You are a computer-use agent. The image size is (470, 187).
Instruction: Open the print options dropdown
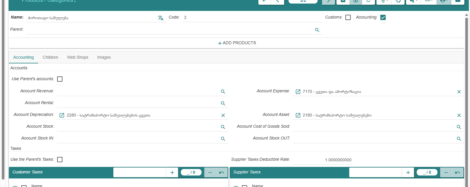pyautogui.click(x=443, y=1)
